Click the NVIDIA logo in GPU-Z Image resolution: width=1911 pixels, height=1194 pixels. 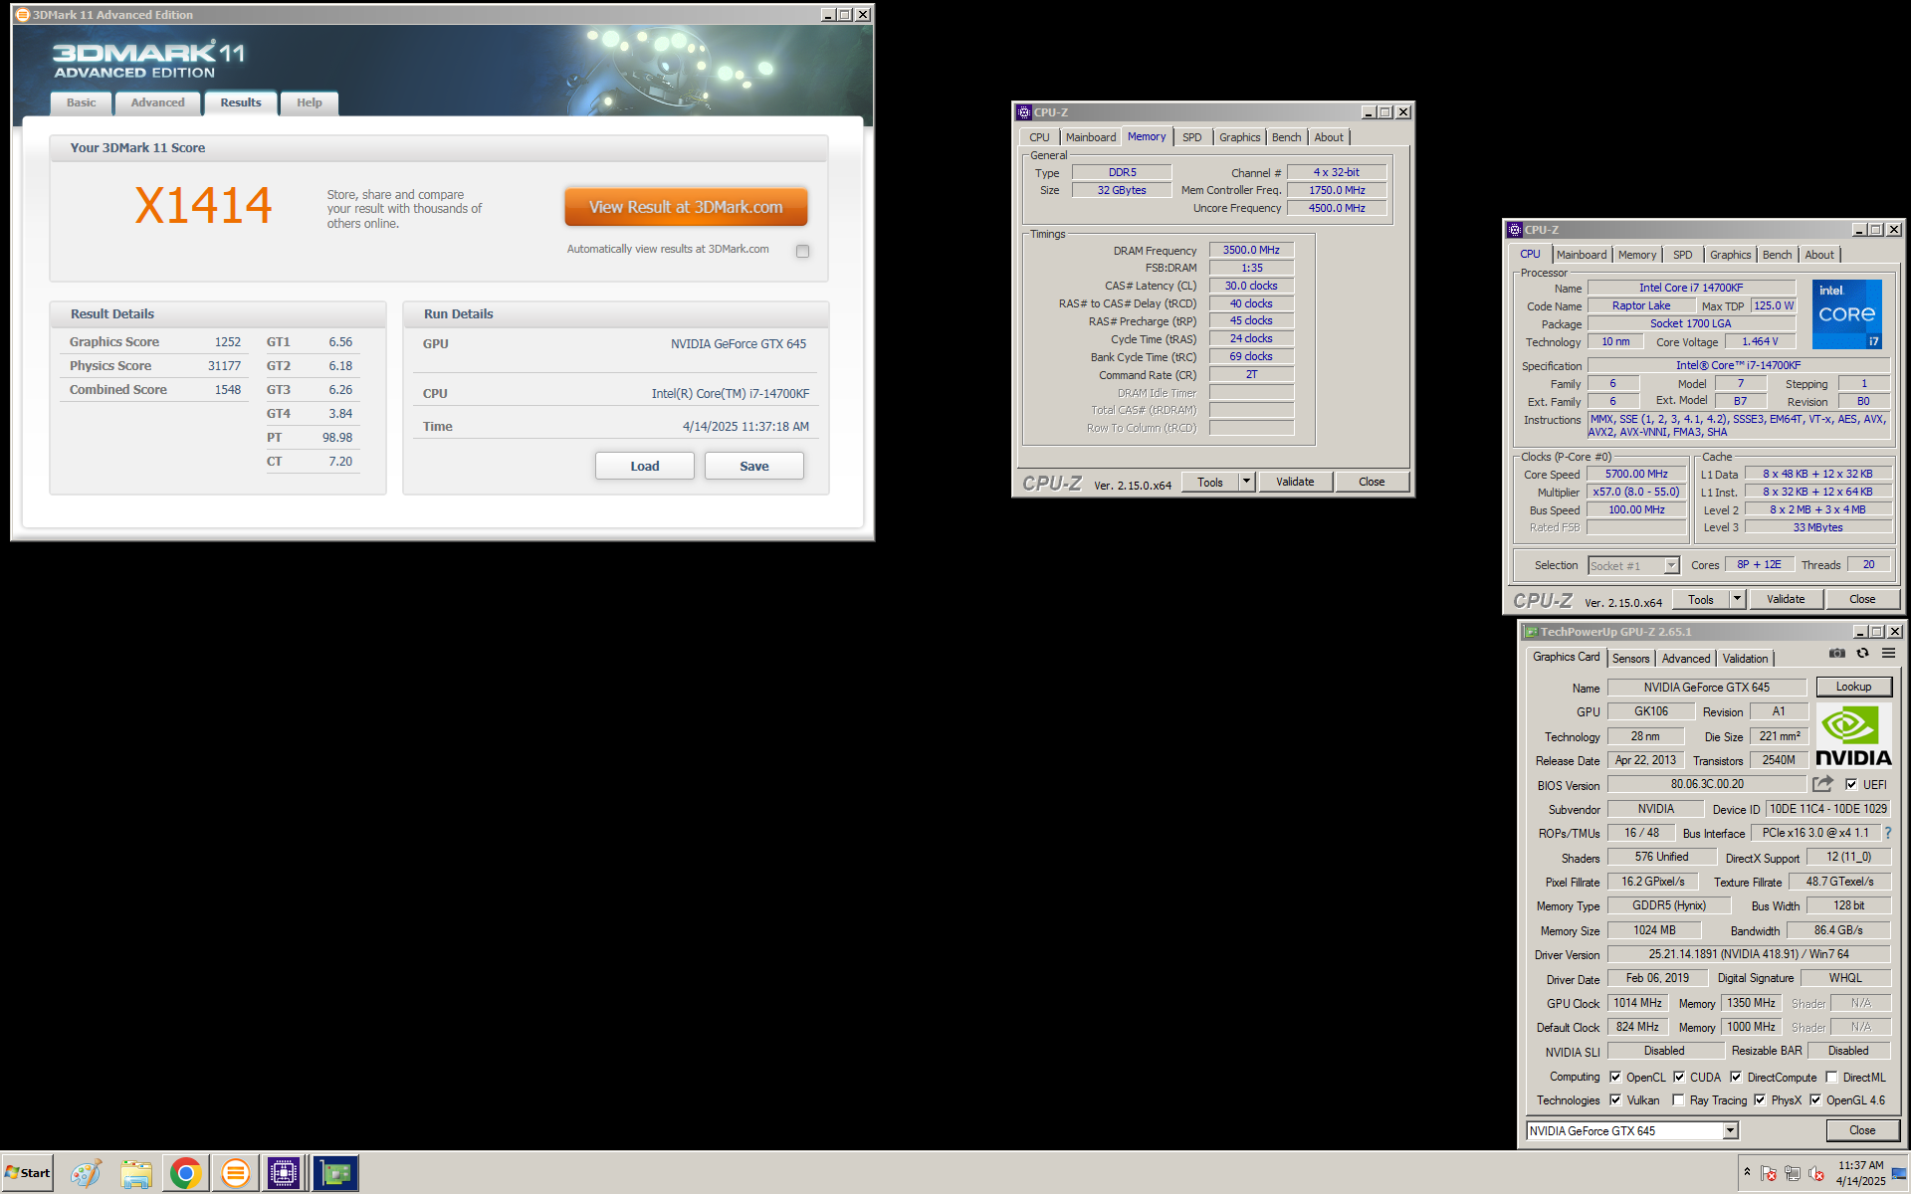point(1853,735)
